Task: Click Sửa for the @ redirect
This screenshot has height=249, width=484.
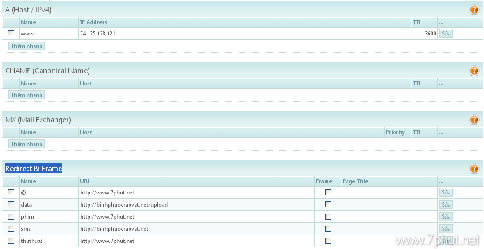Action: pyautogui.click(x=446, y=193)
